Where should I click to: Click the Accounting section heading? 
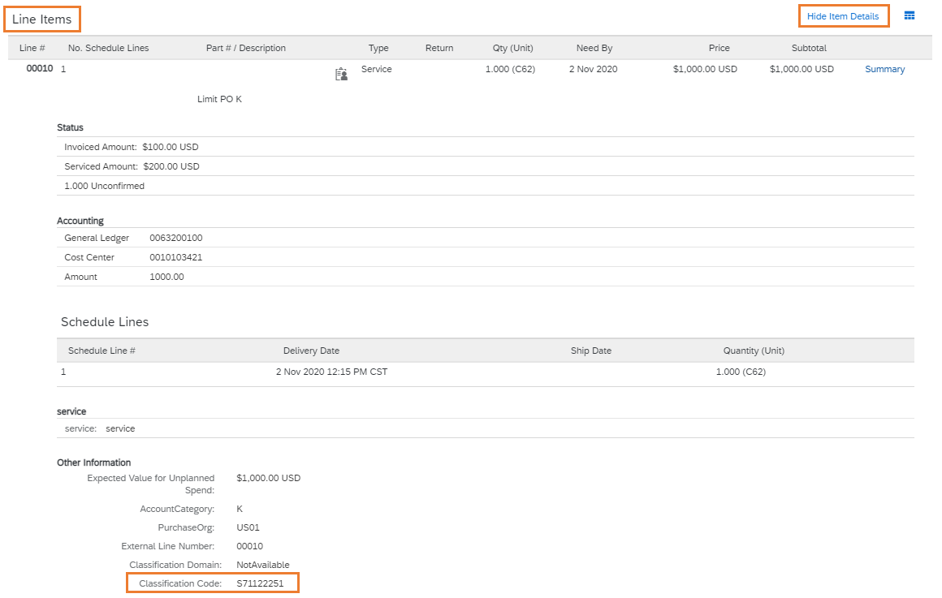click(x=80, y=221)
